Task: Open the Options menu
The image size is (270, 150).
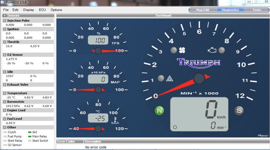Action: pyautogui.click(x=56, y=10)
